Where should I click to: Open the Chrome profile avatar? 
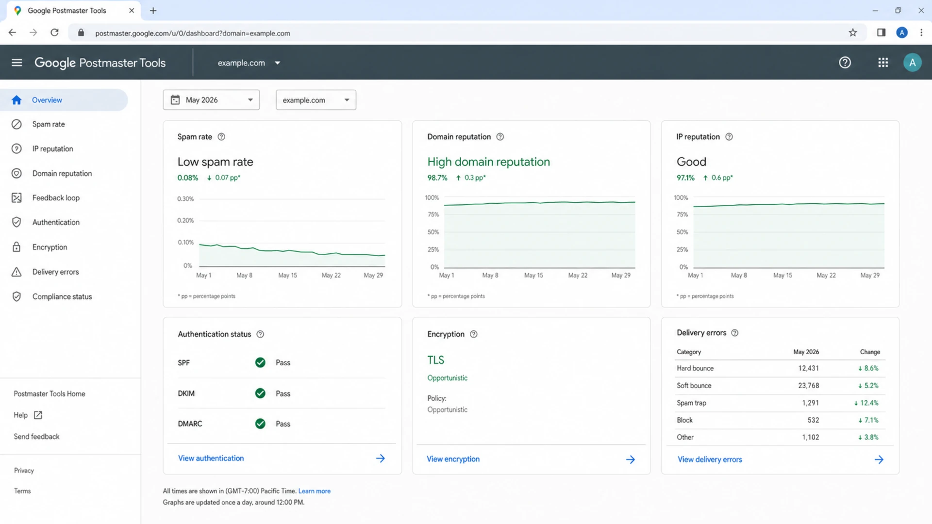click(902, 33)
